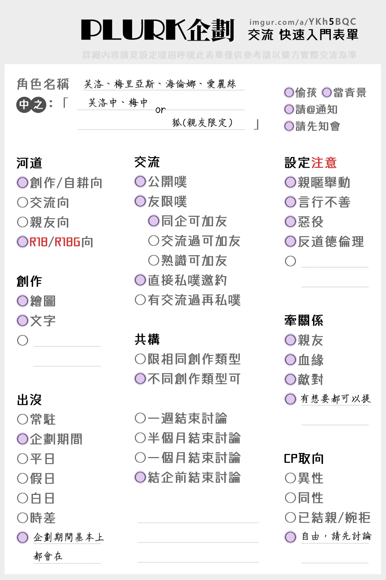Toggle the R18/R18G向 circle

pyautogui.click(x=23, y=242)
